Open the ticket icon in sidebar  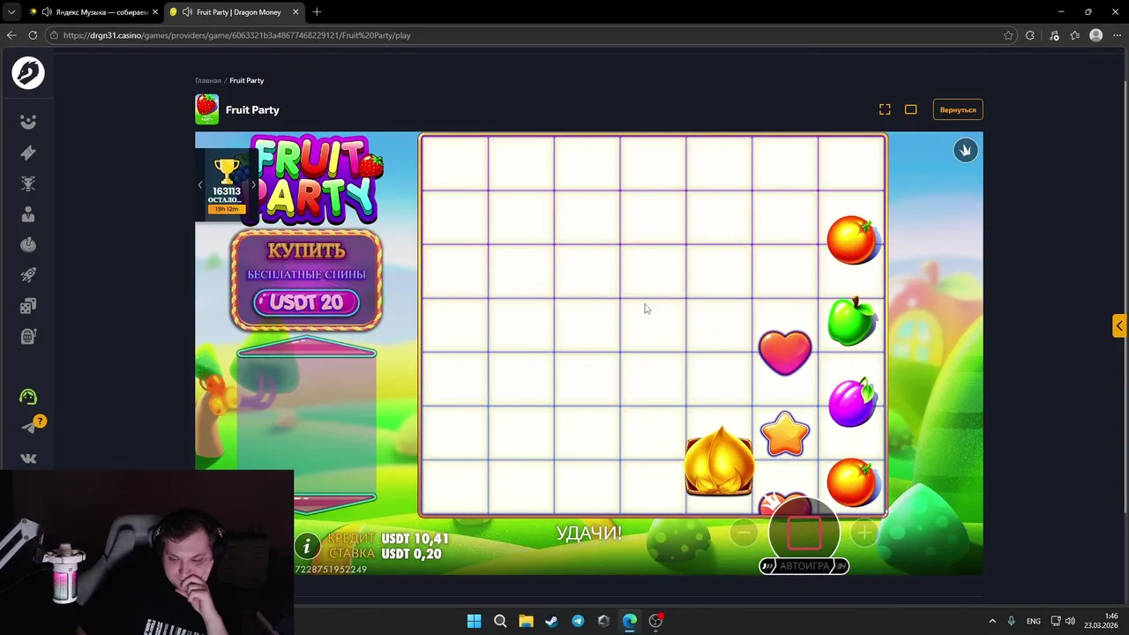point(28,153)
